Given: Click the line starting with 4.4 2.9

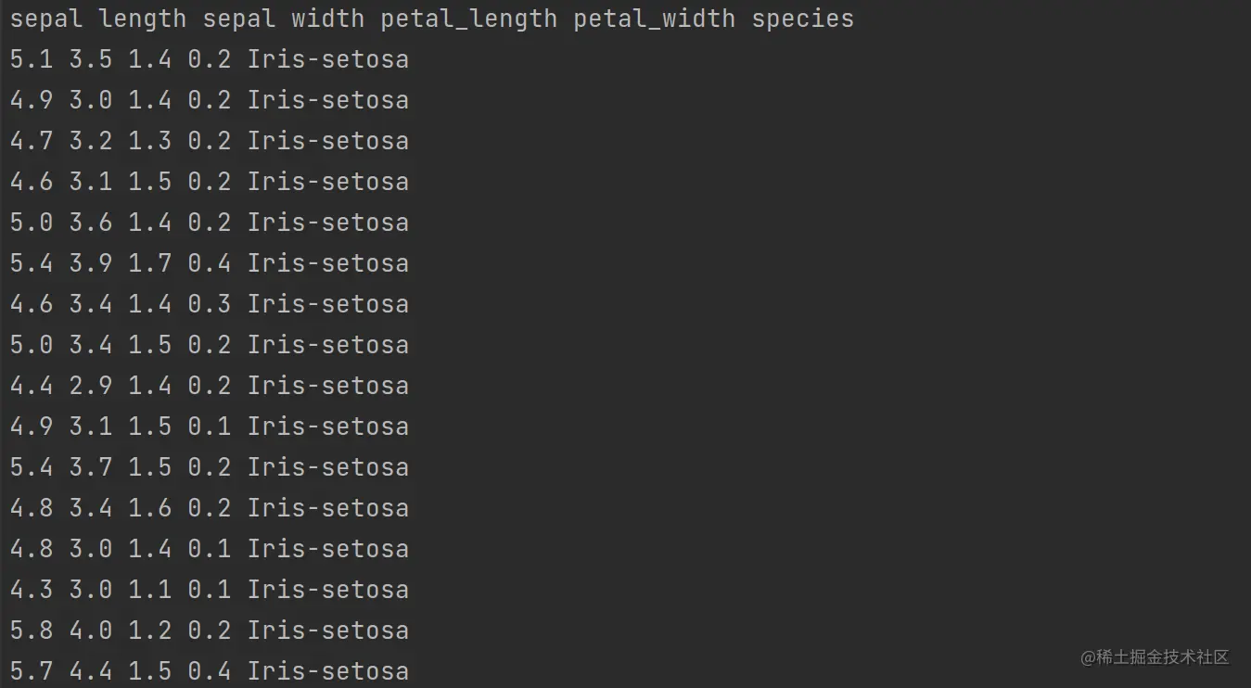Looking at the screenshot, I should (210, 386).
